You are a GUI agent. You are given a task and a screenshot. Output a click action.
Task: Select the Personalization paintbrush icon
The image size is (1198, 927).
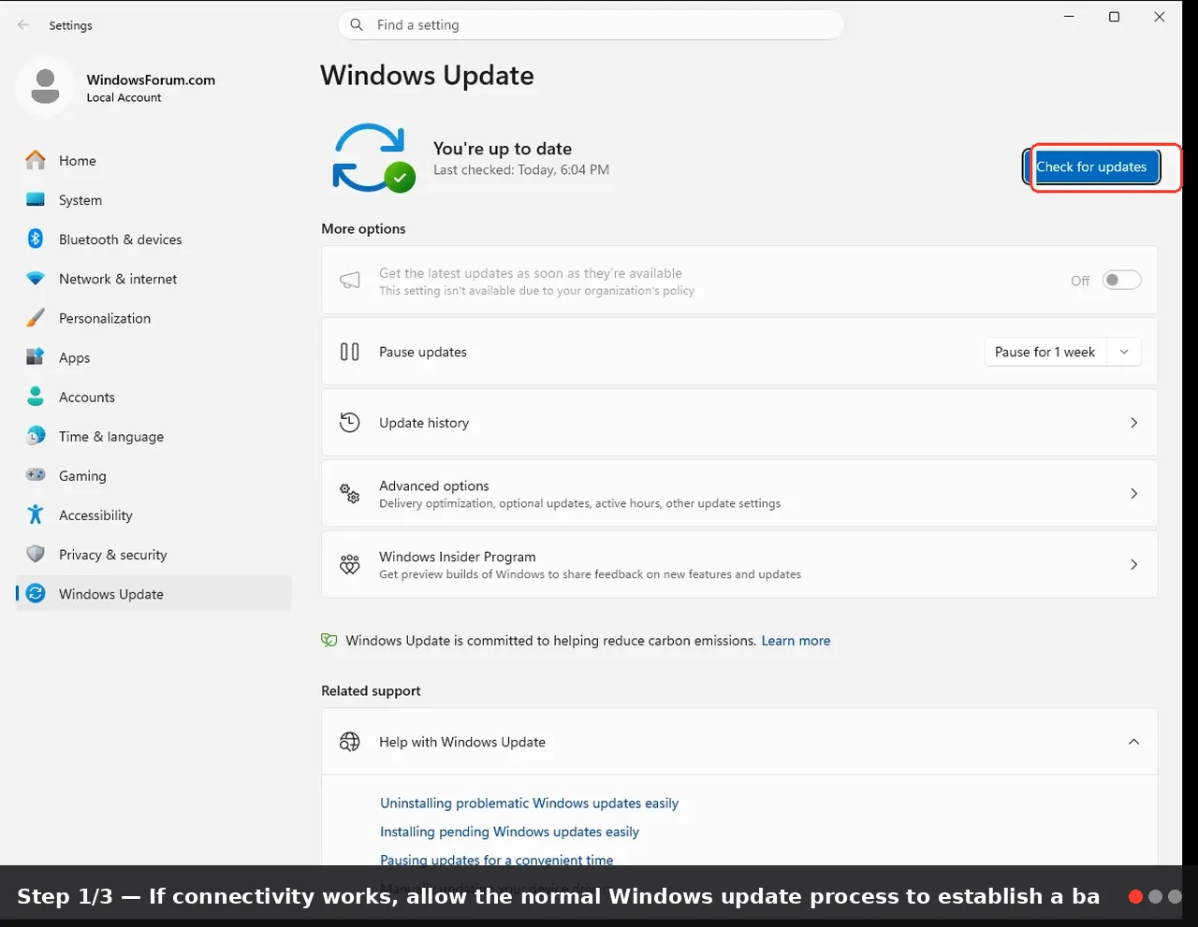(36, 318)
